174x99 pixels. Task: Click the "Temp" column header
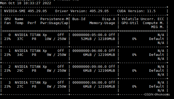click(19, 23)
